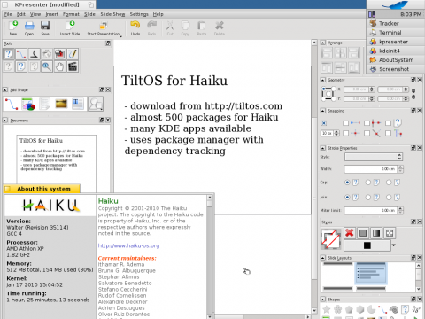
Task: Select the pan hand tool
Action: pos(59,66)
